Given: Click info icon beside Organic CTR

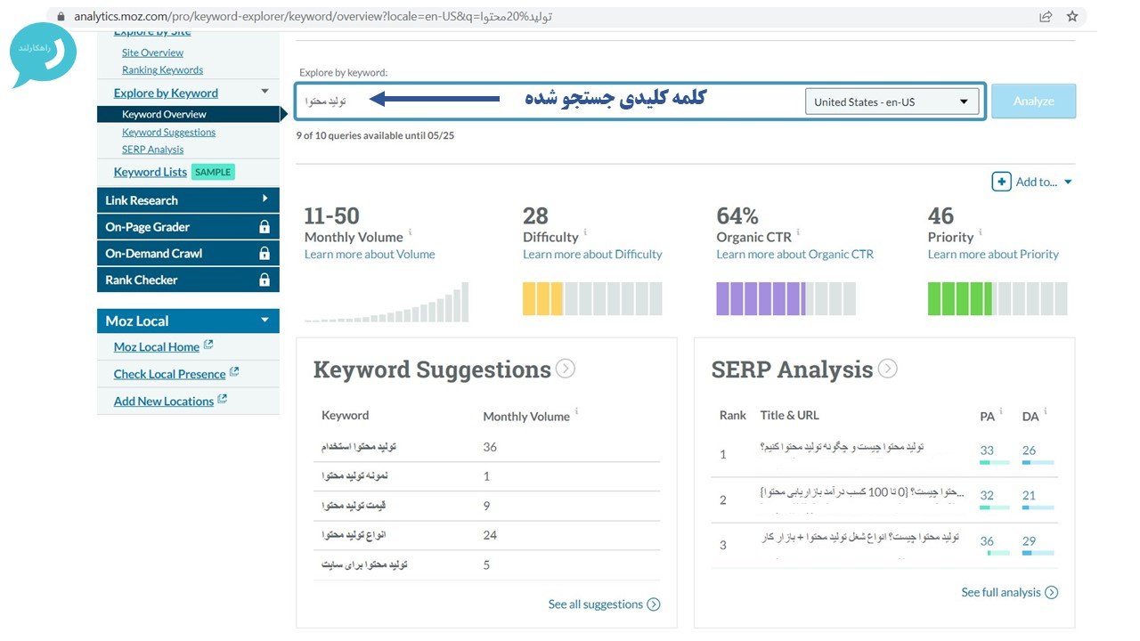Looking at the screenshot, I should pyautogui.click(x=799, y=233).
